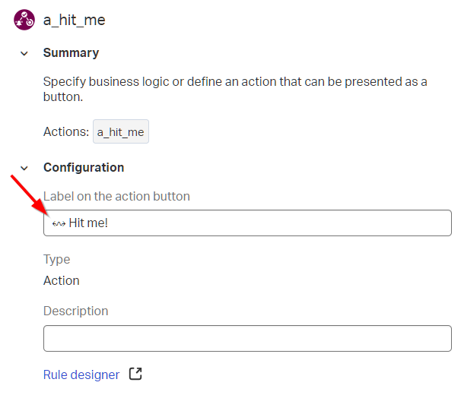Click the "Action" type value
Image resolution: width=461 pixels, height=395 pixels.
click(62, 280)
